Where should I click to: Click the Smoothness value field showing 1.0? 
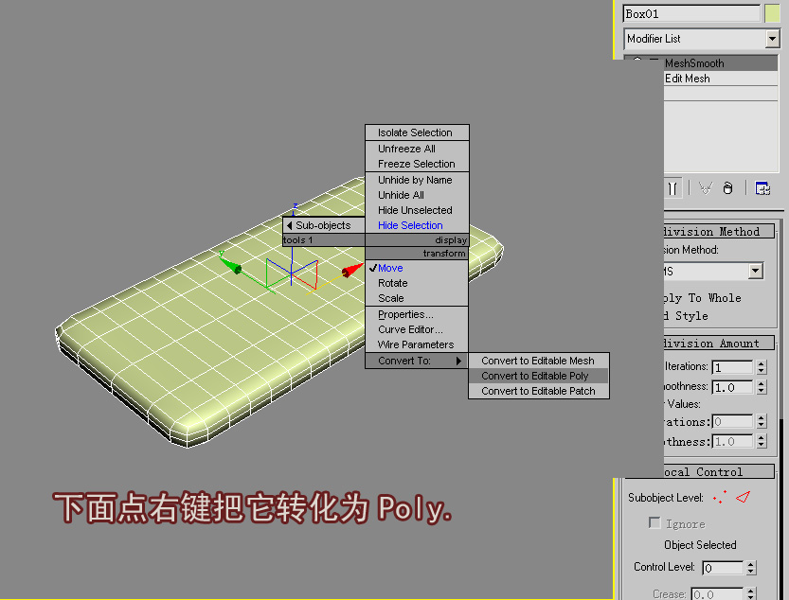732,387
